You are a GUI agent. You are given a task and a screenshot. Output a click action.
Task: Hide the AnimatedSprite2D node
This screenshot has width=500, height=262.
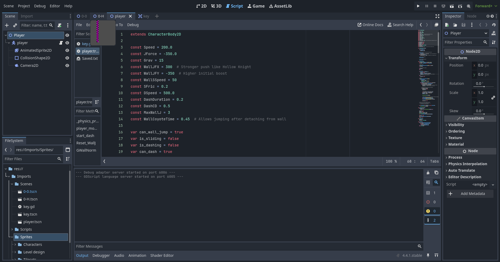click(x=67, y=50)
